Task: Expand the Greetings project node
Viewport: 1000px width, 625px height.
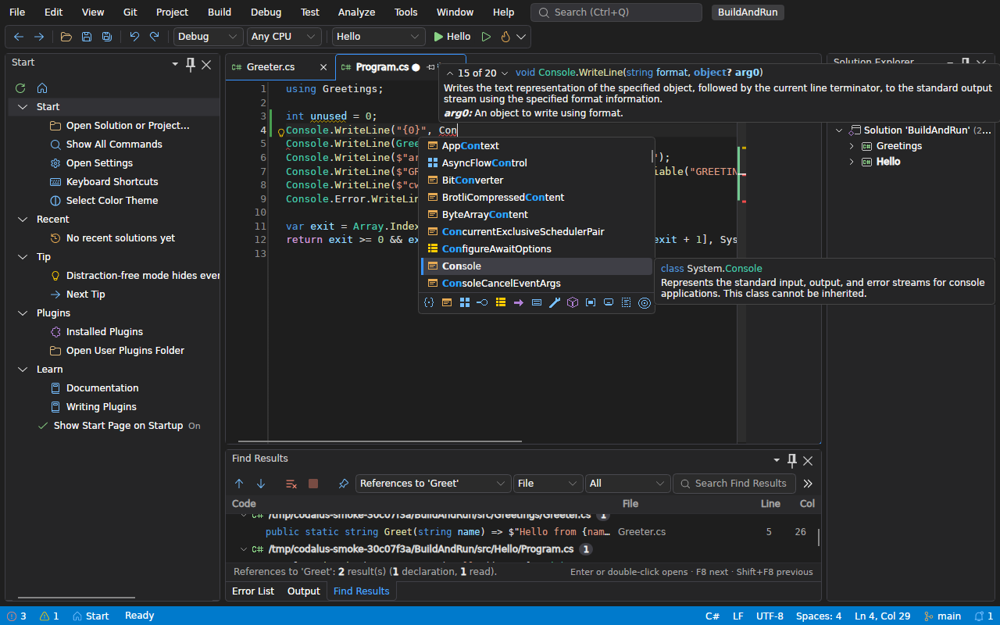Action: click(852, 146)
